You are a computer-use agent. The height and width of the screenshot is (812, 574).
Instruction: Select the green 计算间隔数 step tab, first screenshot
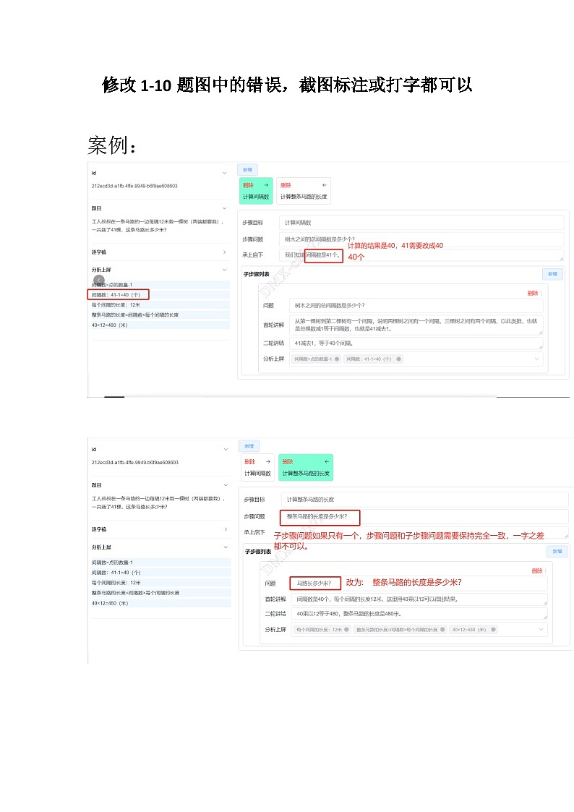pyautogui.click(x=256, y=191)
